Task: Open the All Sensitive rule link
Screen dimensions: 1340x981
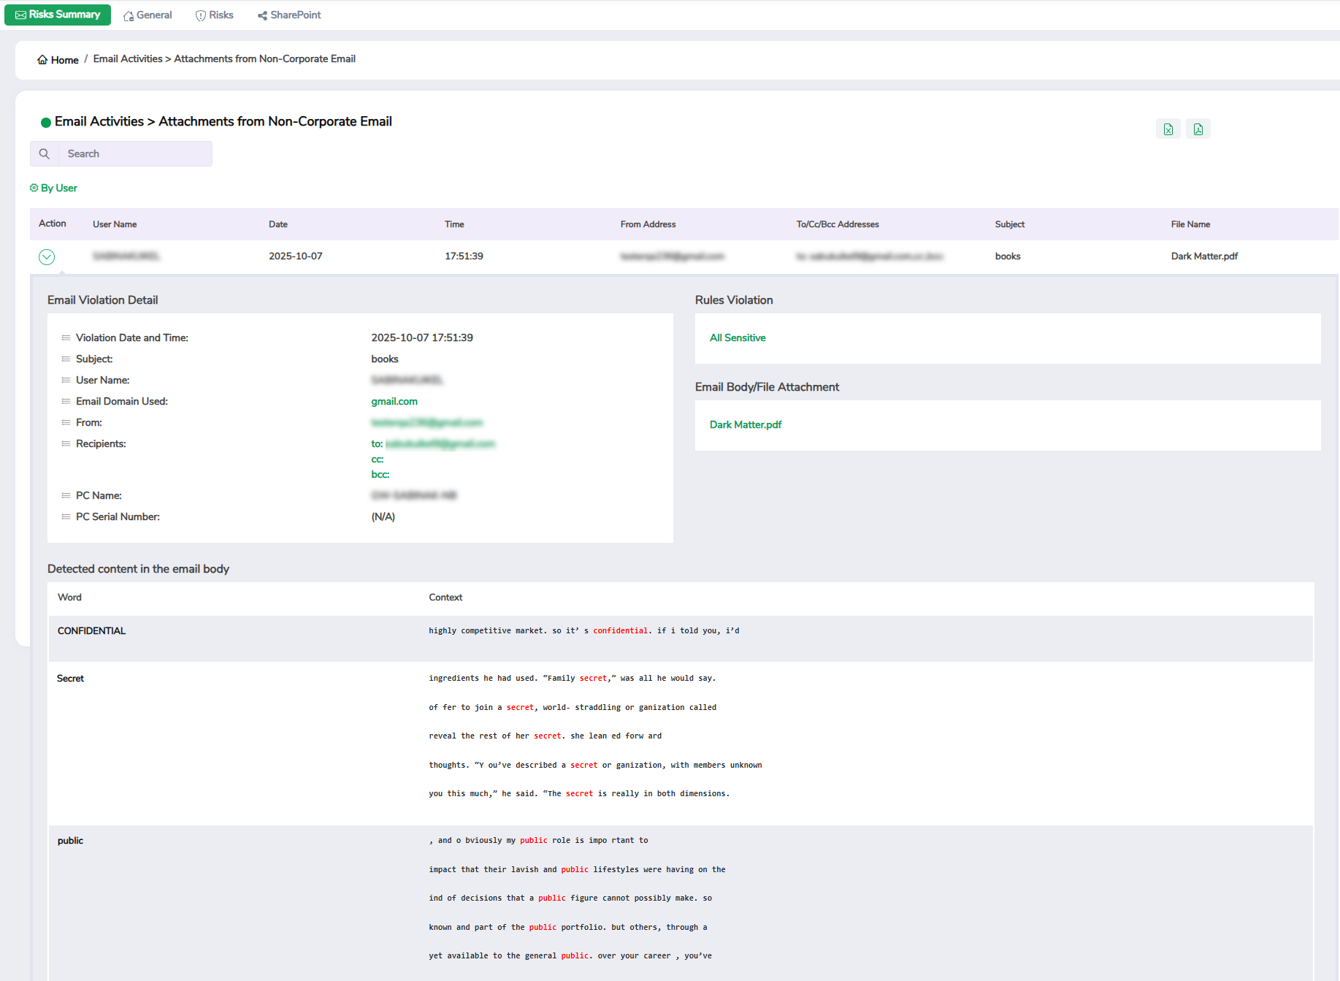Action: pos(738,337)
